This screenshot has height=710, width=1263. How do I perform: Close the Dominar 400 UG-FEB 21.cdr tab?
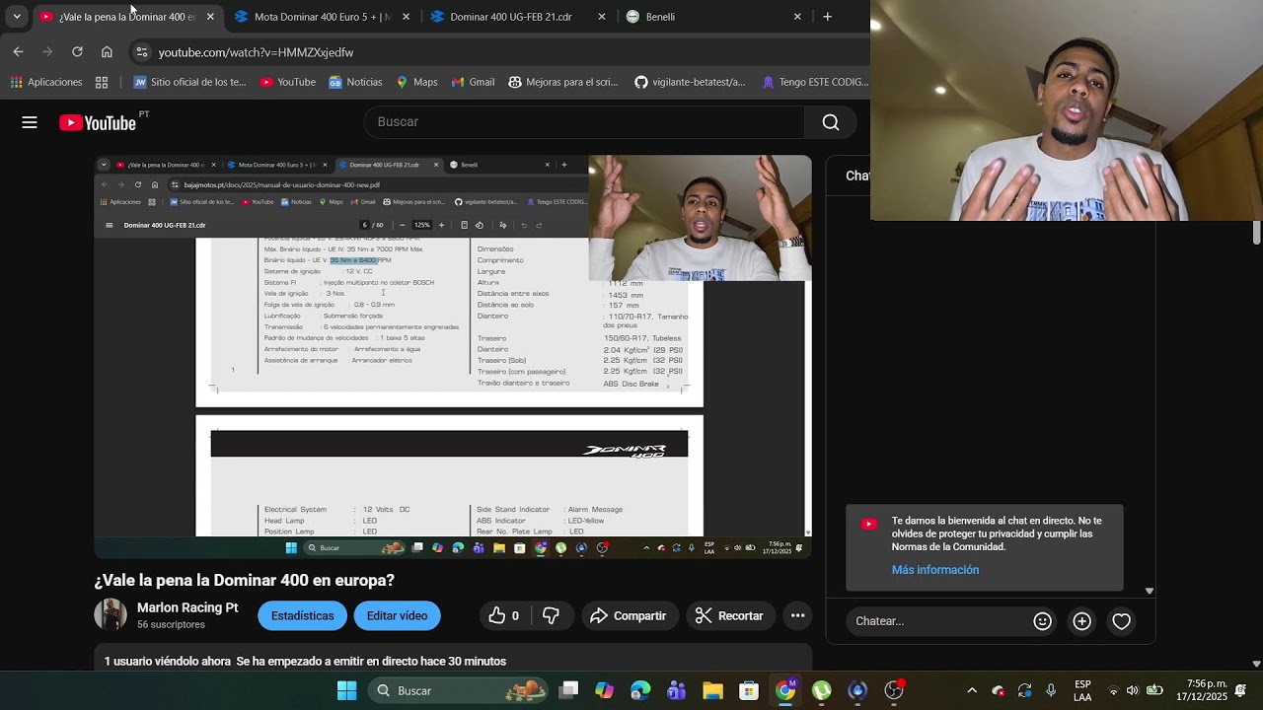(x=602, y=17)
